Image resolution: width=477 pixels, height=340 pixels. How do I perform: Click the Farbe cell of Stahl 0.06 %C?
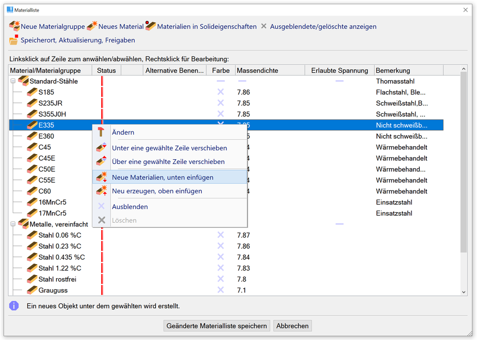click(x=221, y=235)
